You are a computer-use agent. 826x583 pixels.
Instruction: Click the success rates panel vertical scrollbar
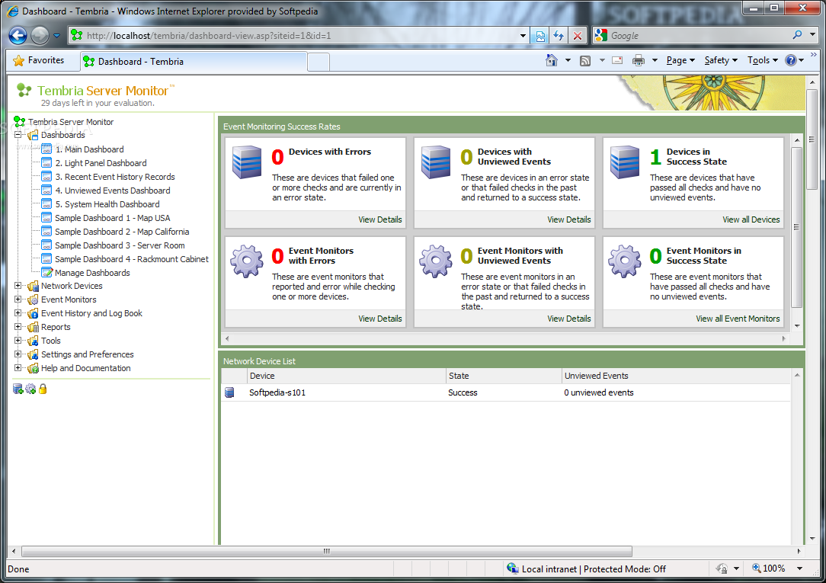[796, 226]
